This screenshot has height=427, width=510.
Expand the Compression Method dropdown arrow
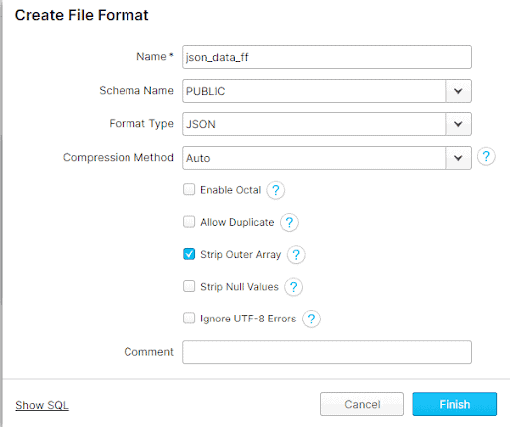click(x=458, y=158)
